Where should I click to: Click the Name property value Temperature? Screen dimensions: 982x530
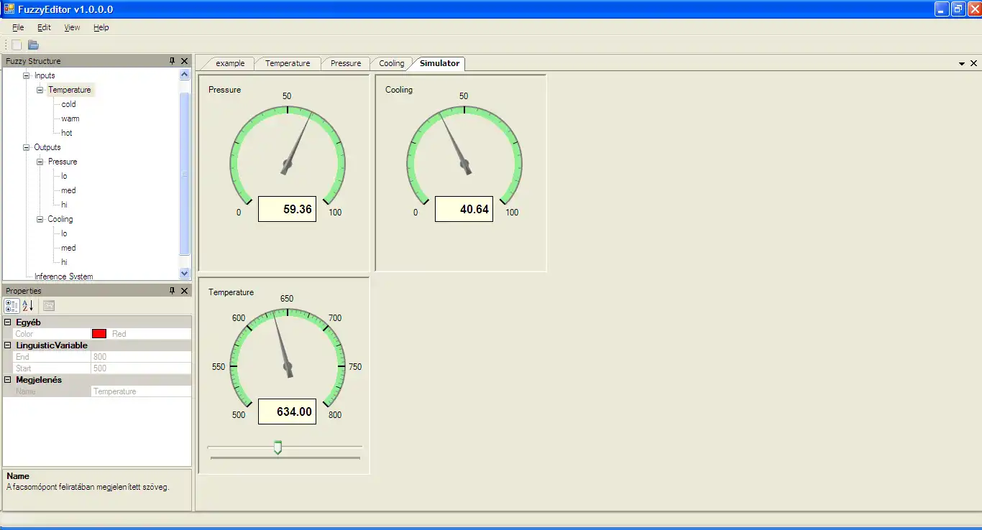tap(141, 391)
